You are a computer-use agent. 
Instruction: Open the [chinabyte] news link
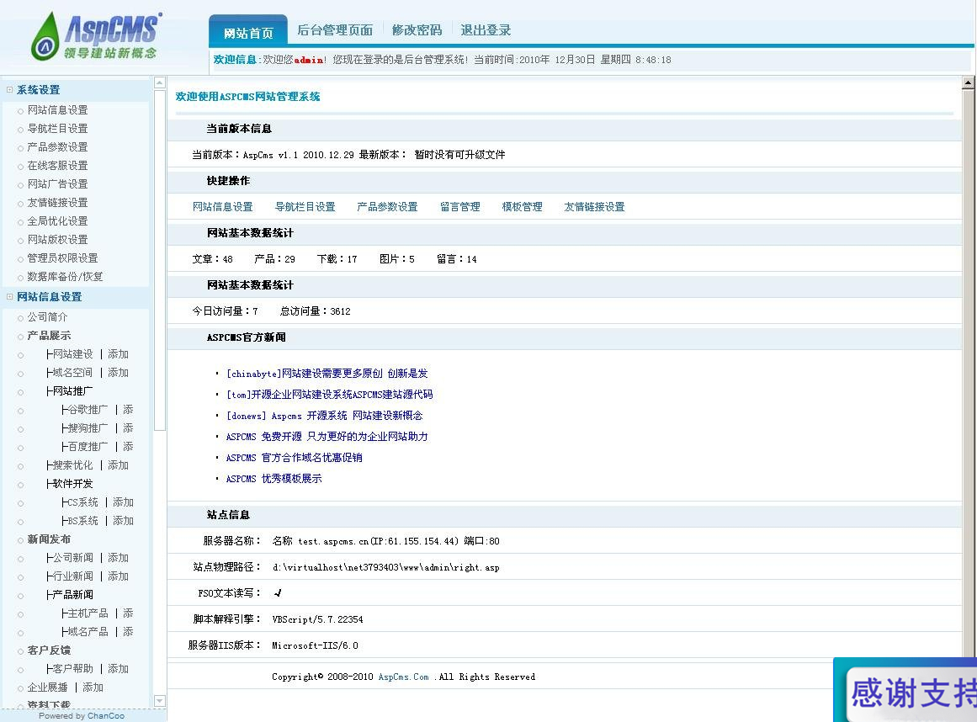[x=327, y=374]
